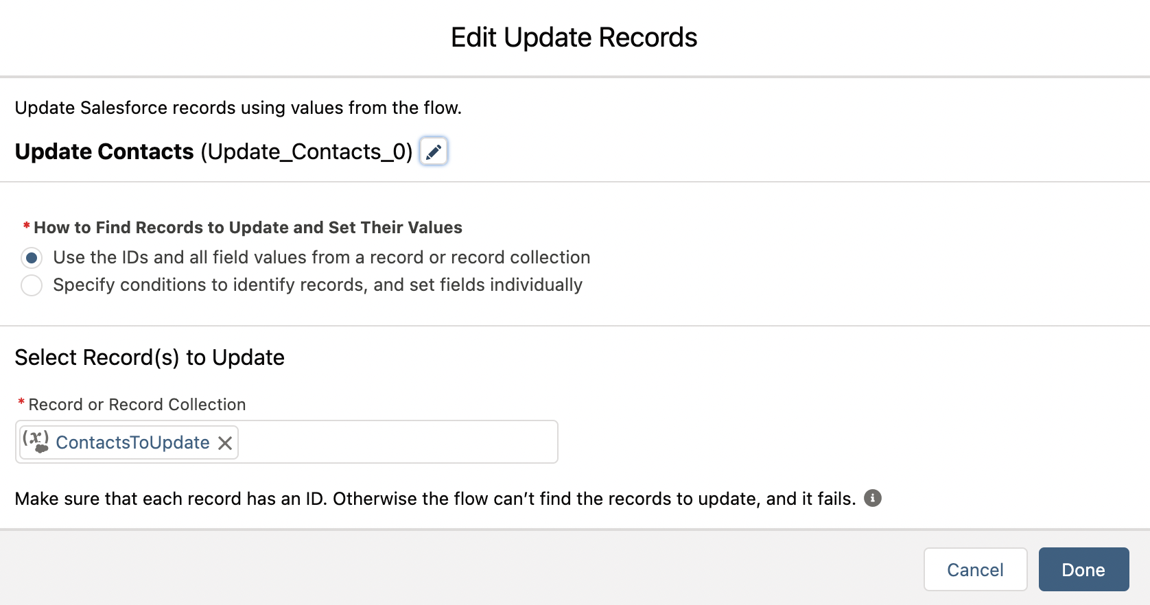This screenshot has height=605, width=1150.
Task: Click the "Edit Update Records" dialog title
Action: point(574,38)
